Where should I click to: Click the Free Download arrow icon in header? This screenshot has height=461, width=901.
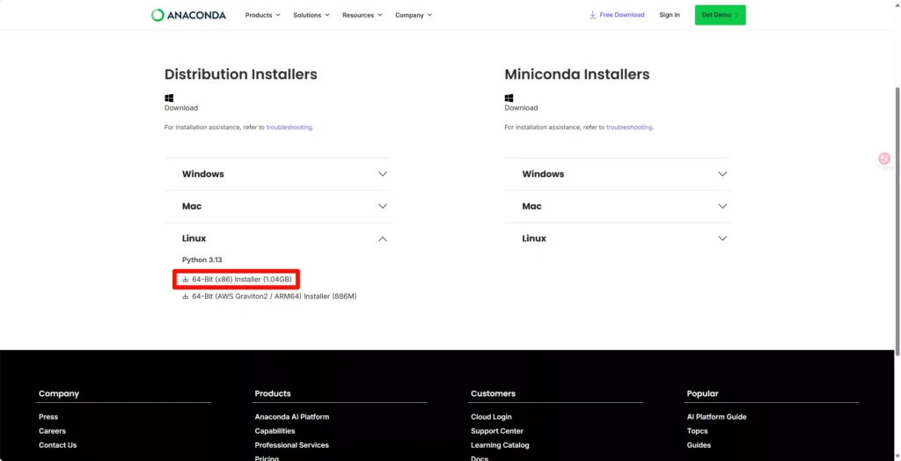[593, 15]
